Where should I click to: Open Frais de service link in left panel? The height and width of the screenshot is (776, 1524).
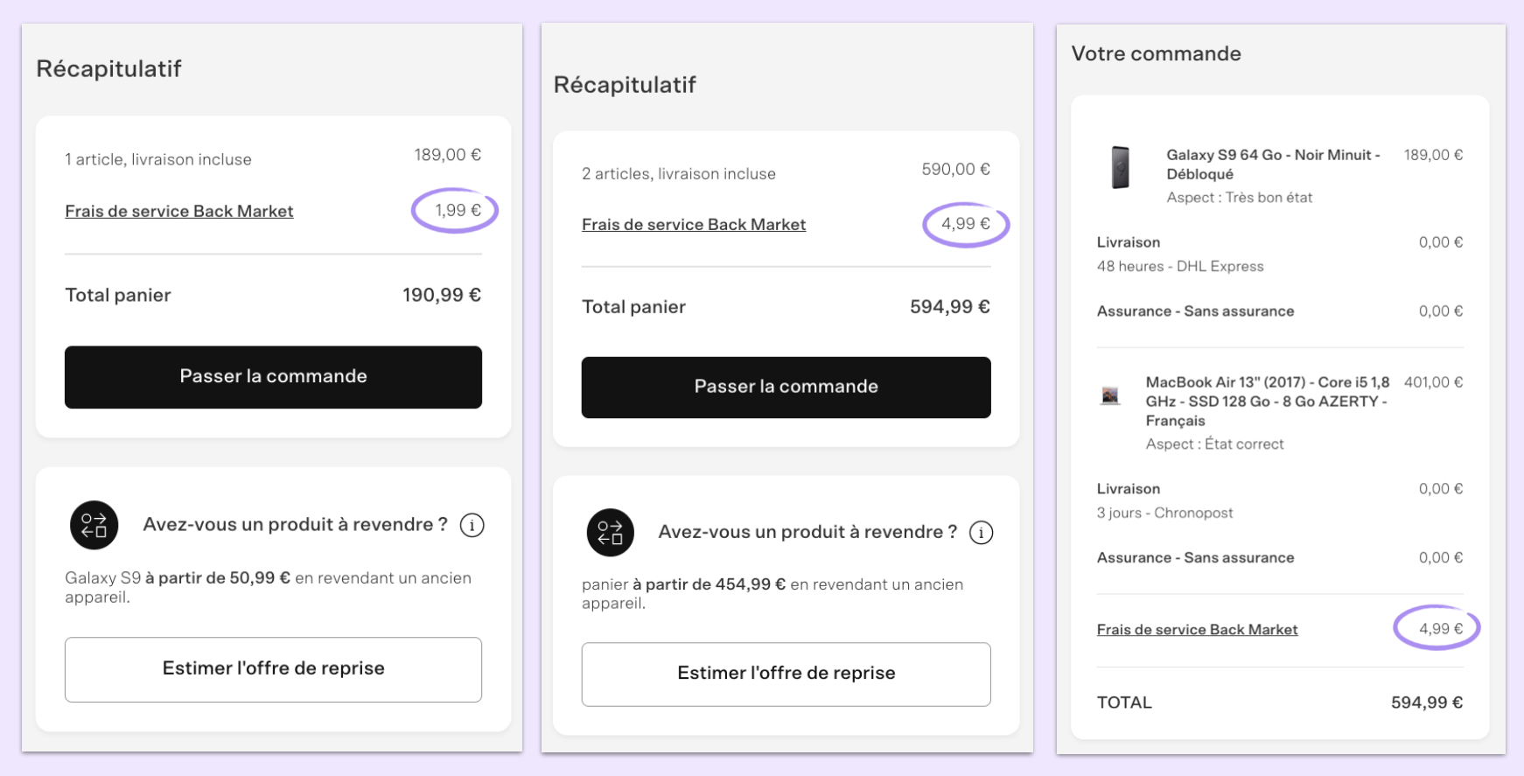tap(179, 211)
